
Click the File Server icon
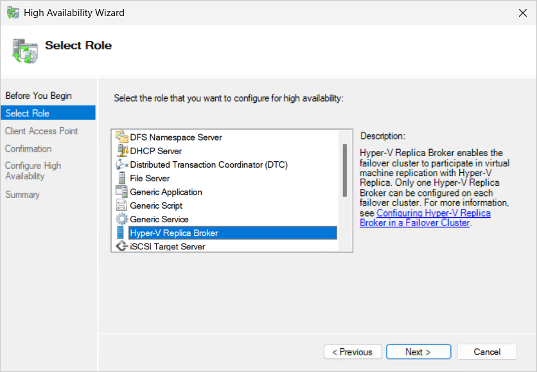[121, 178]
